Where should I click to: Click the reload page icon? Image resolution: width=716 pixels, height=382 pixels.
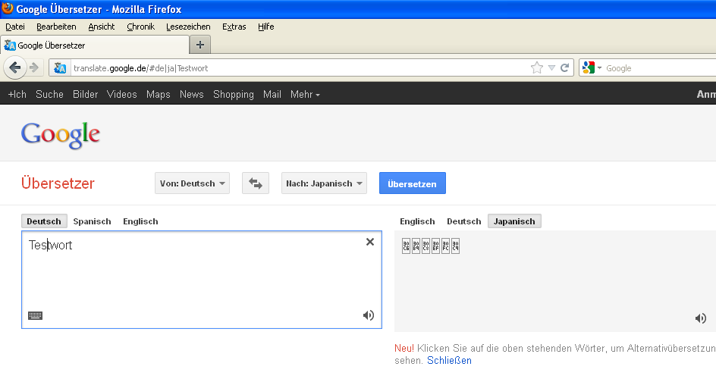[565, 68]
